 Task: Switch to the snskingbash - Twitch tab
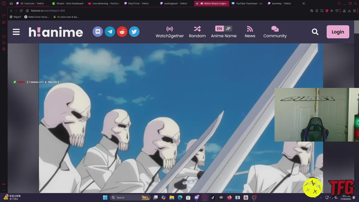[176, 3]
